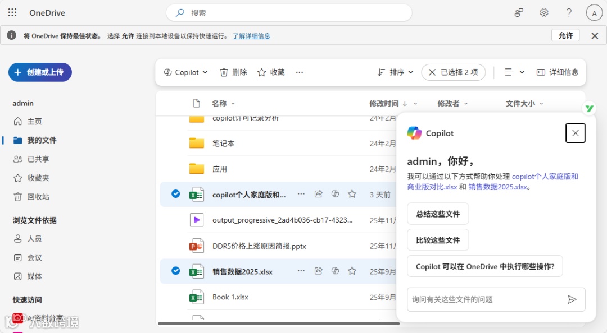607x333 pixels.
Task: Uncheck the copilot个人家庭版和 file checkbox
Action: (x=175, y=194)
